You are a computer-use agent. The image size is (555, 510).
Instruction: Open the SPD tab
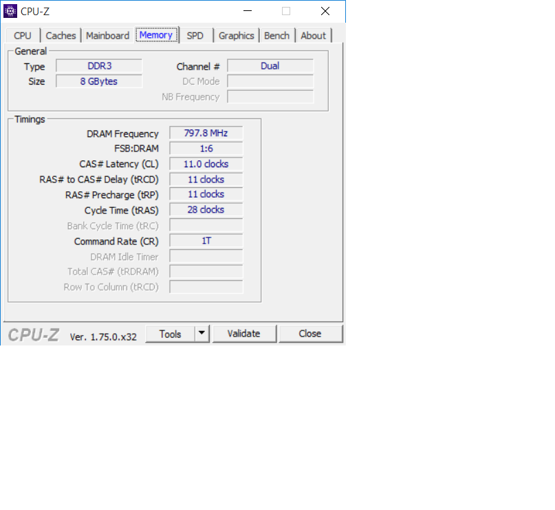click(195, 36)
